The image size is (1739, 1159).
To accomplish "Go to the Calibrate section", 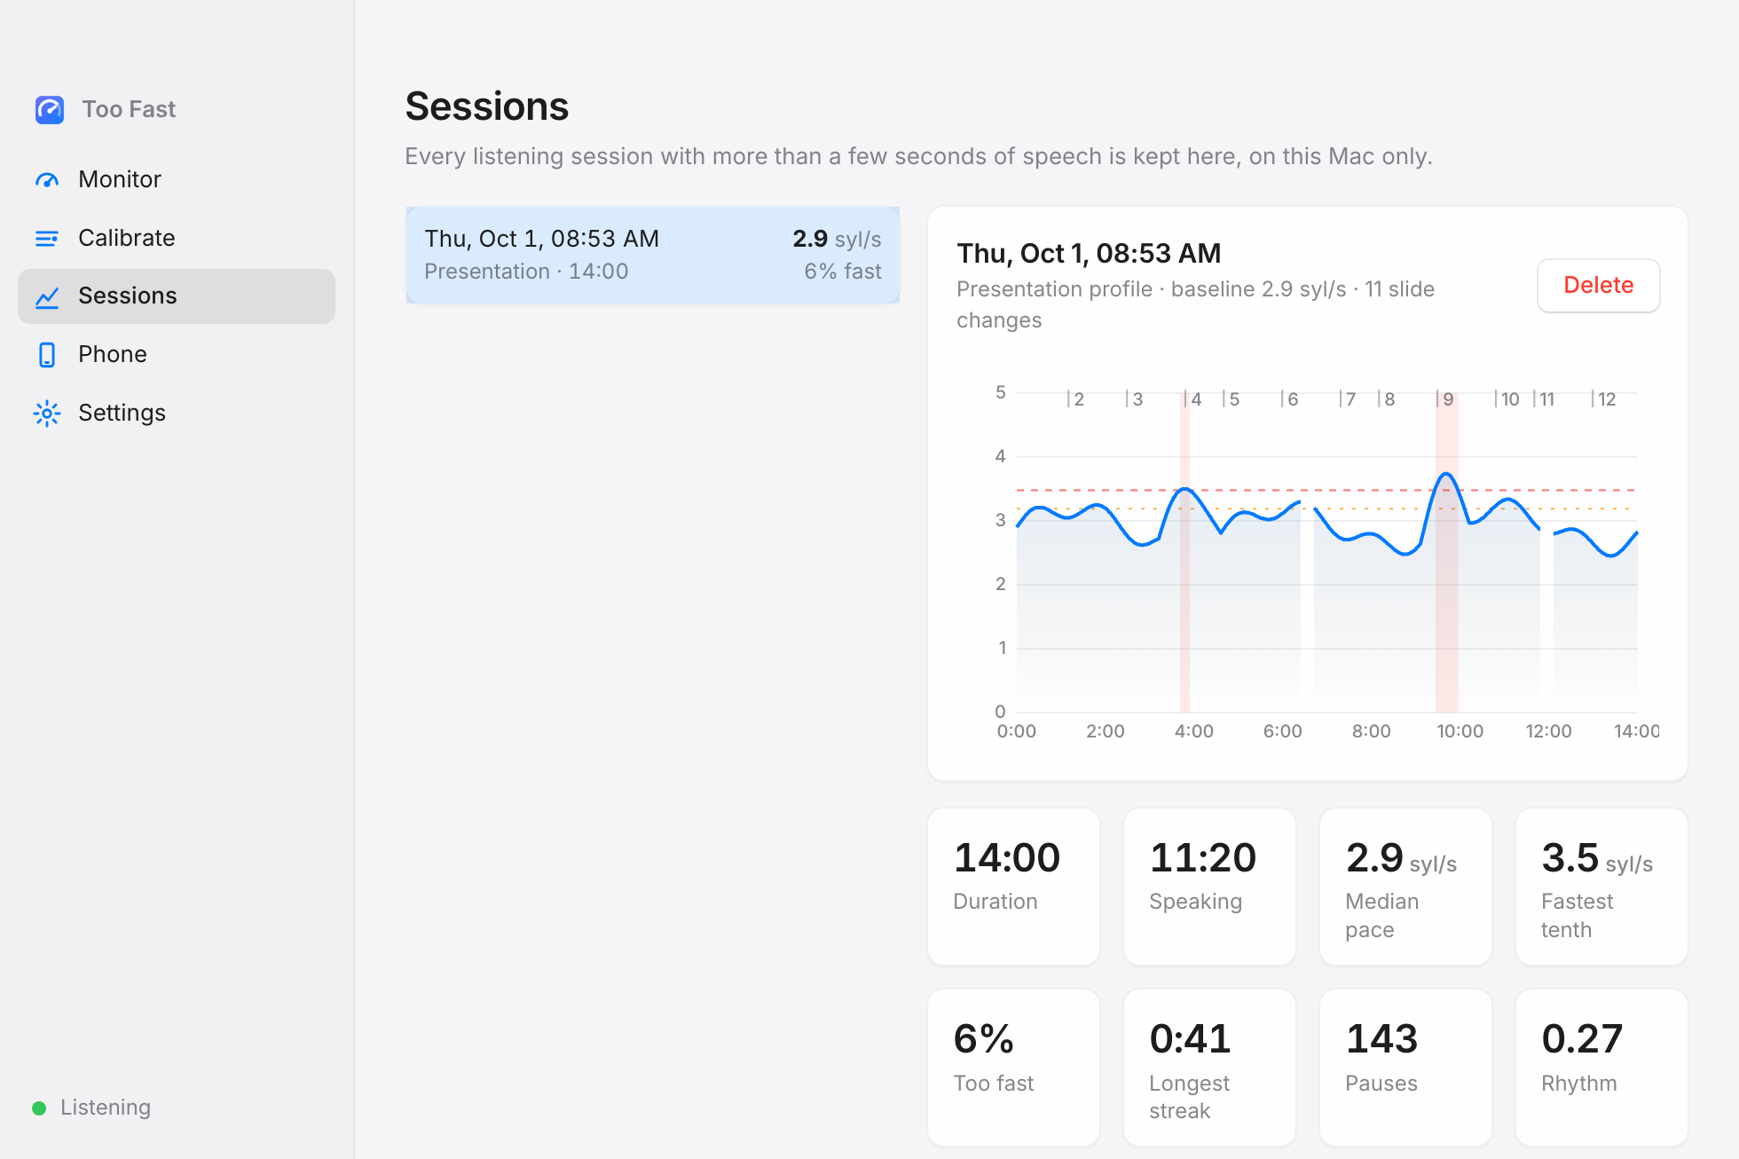I will (x=177, y=238).
